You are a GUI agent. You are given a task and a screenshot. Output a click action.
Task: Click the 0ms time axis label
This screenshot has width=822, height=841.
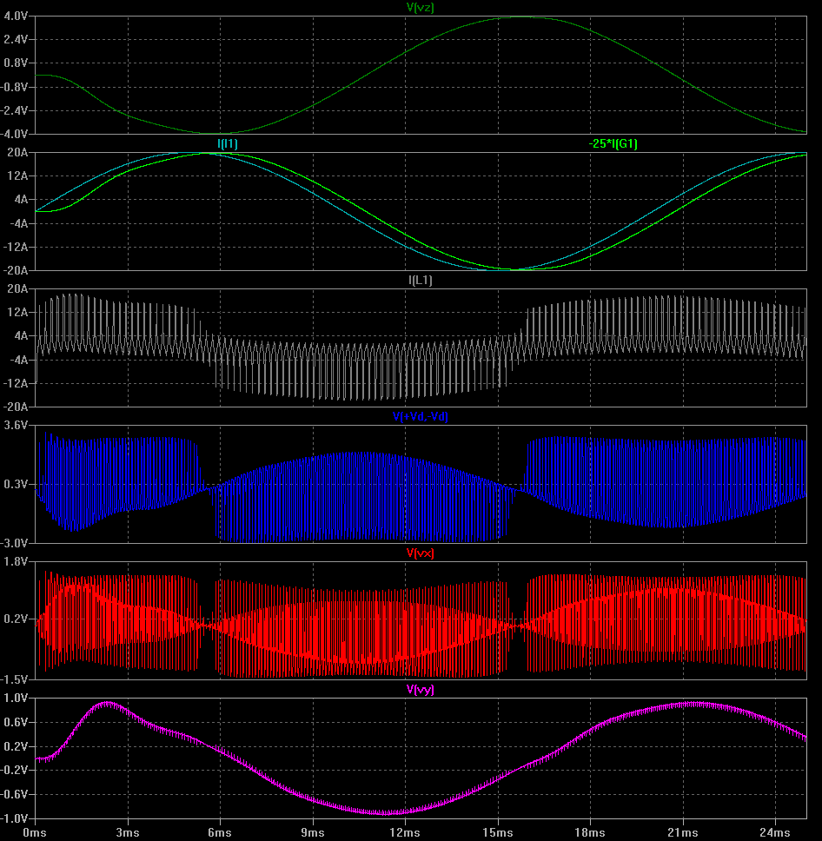(35, 832)
